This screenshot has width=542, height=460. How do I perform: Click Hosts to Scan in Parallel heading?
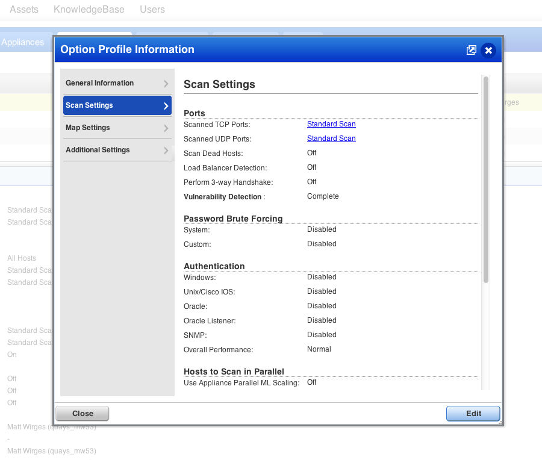pos(234,371)
